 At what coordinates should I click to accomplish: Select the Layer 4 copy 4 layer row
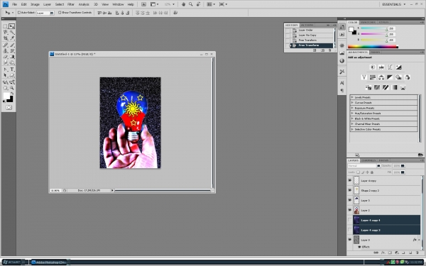click(x=386, y=220)
